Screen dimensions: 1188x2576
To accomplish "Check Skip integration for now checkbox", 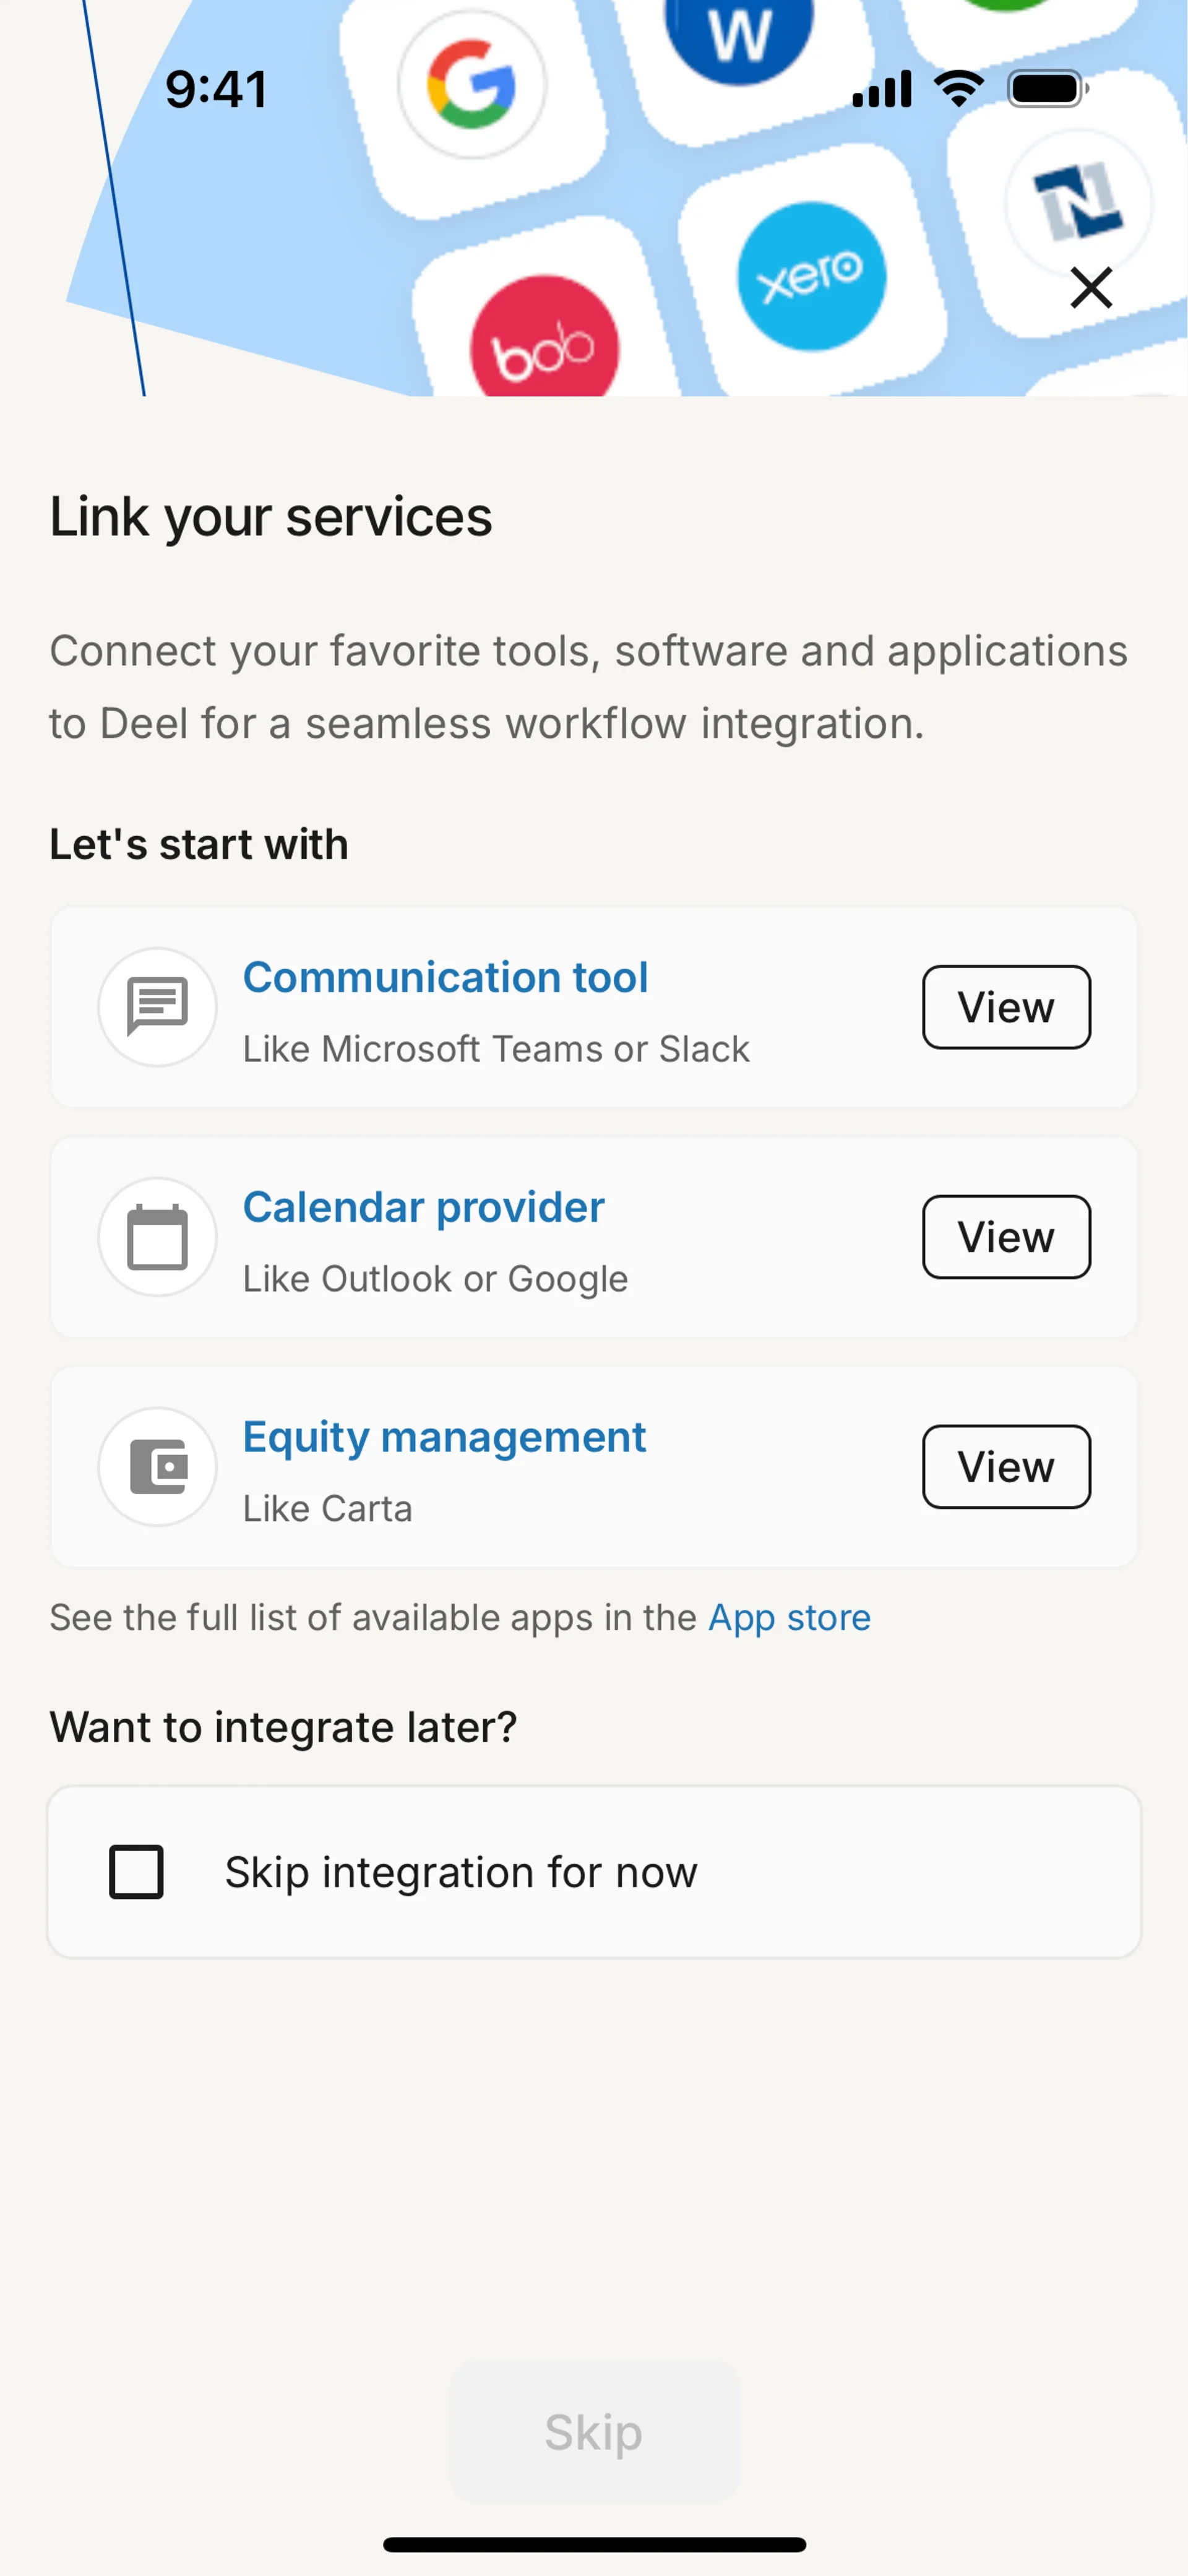I will pos(136,1871).
